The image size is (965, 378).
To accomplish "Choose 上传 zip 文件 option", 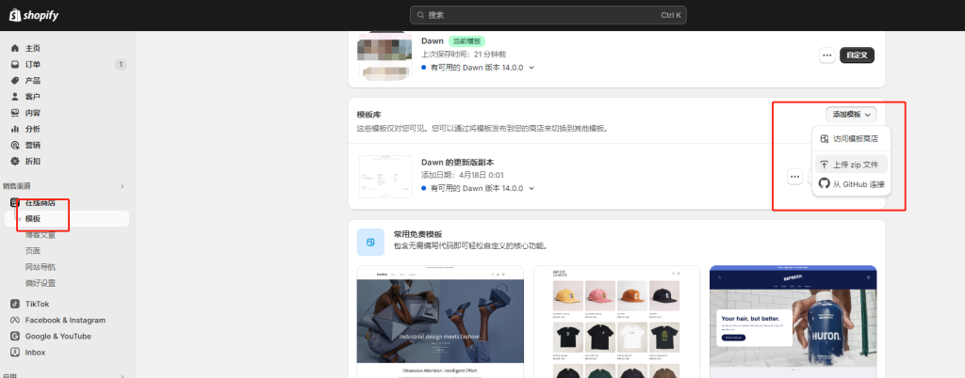I will coord(852,165).
